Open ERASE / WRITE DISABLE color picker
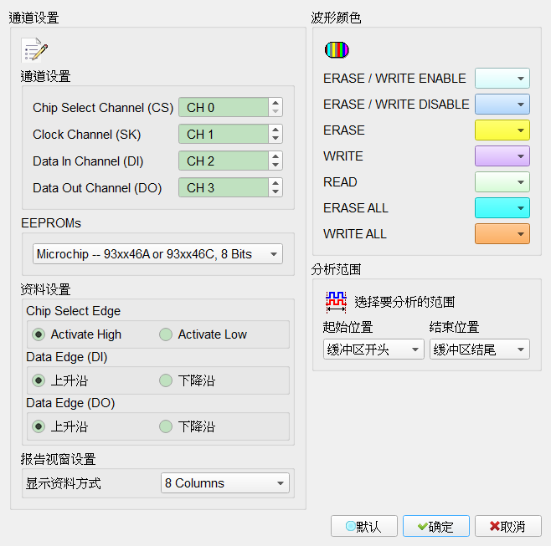The height and width of the screenshot is (546, 551). tap(502, 105)
